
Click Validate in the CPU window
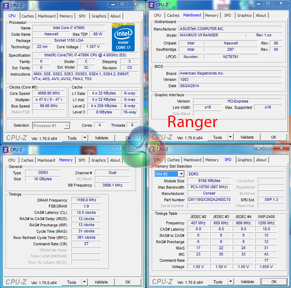[x=102, y=138]
